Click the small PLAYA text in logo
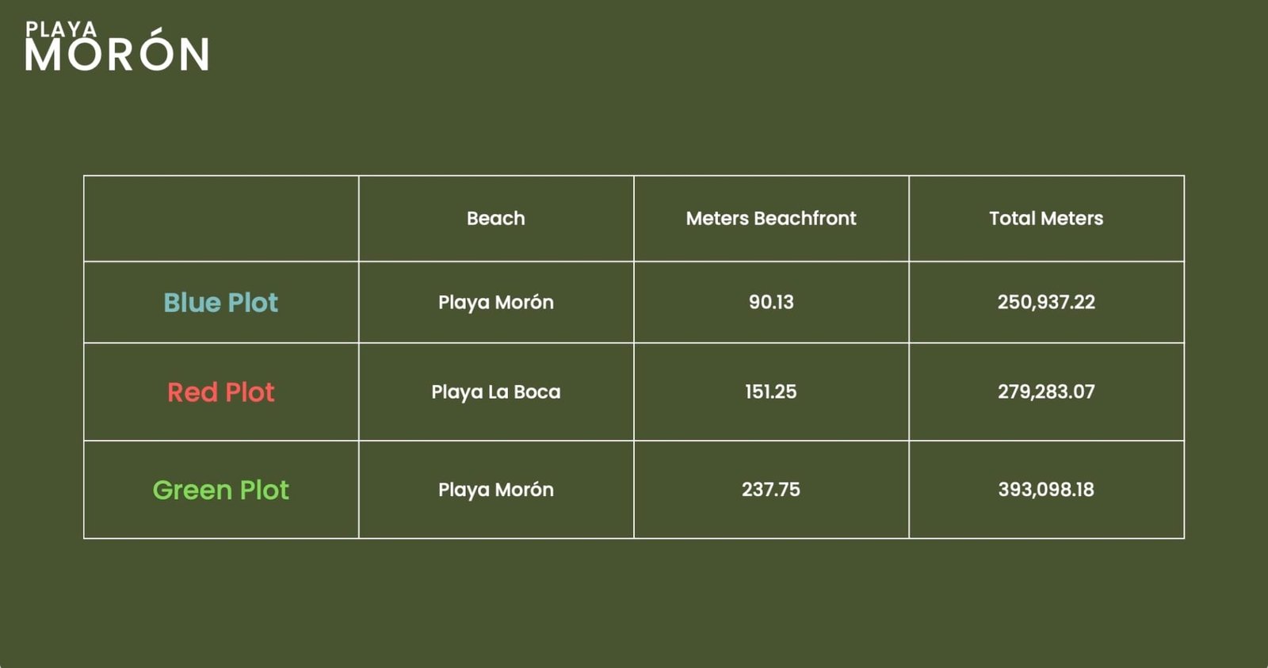 click(61, 29)
